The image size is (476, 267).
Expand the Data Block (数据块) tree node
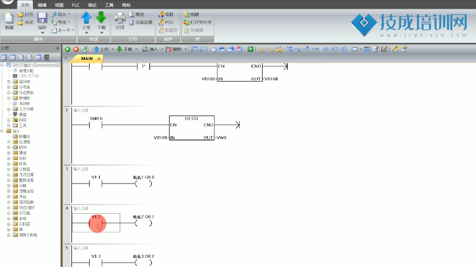coord(9,98)
